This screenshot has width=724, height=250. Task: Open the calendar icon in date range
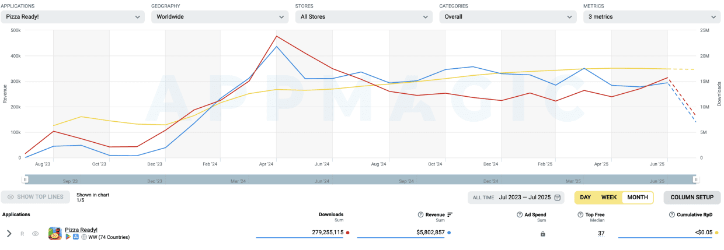point(558,198)
